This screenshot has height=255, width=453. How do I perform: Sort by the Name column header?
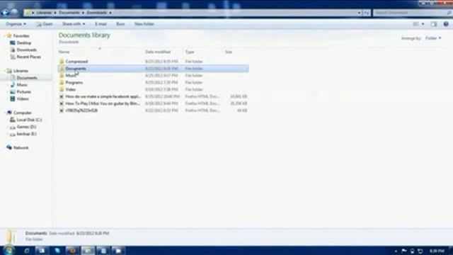(x=64, y=52)
